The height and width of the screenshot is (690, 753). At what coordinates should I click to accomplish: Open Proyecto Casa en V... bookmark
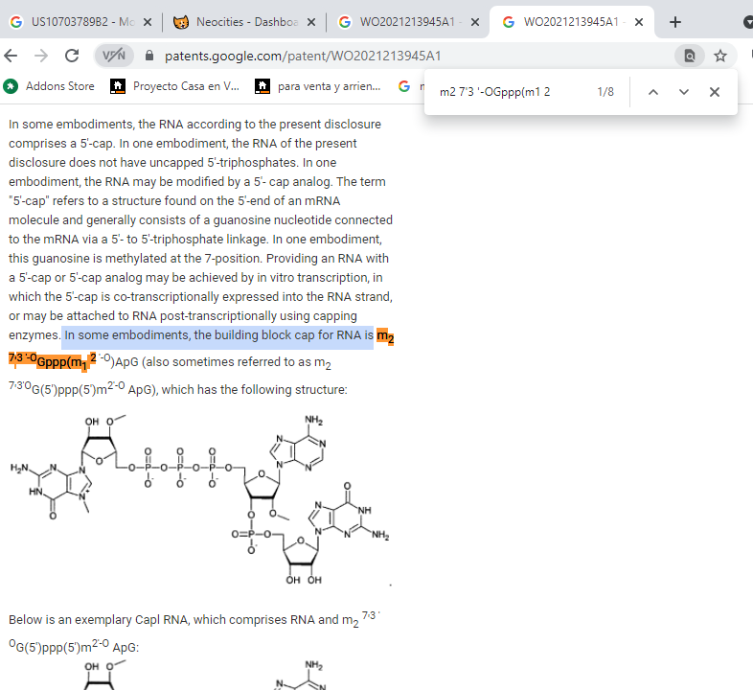tap(175, 86)
